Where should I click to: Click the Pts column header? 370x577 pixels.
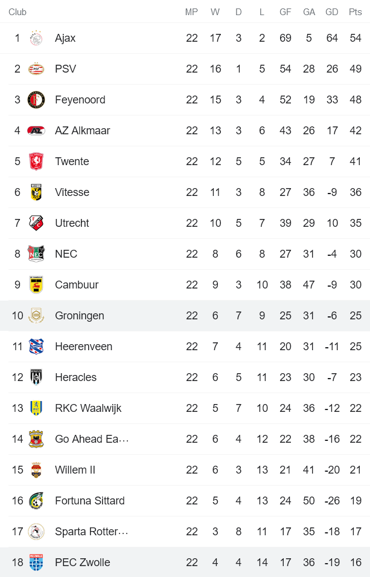pyautogui.click(x=356, y=12)
